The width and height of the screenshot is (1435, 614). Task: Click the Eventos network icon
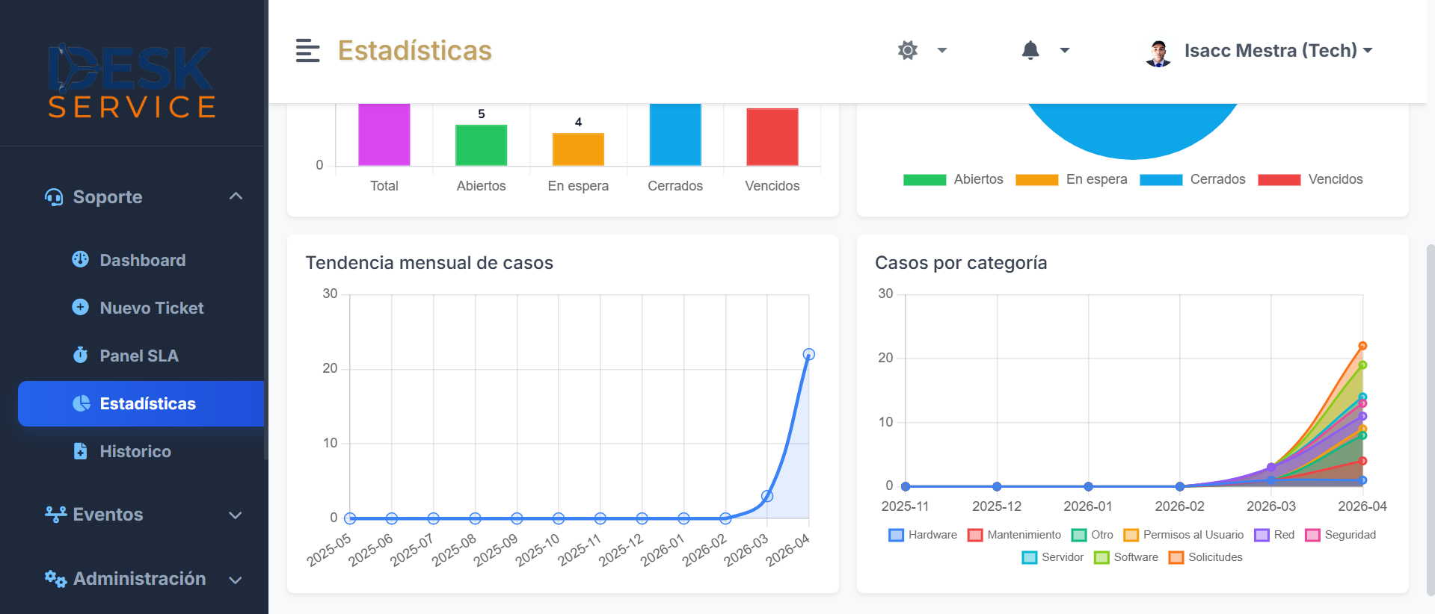(x=55, y=514)
